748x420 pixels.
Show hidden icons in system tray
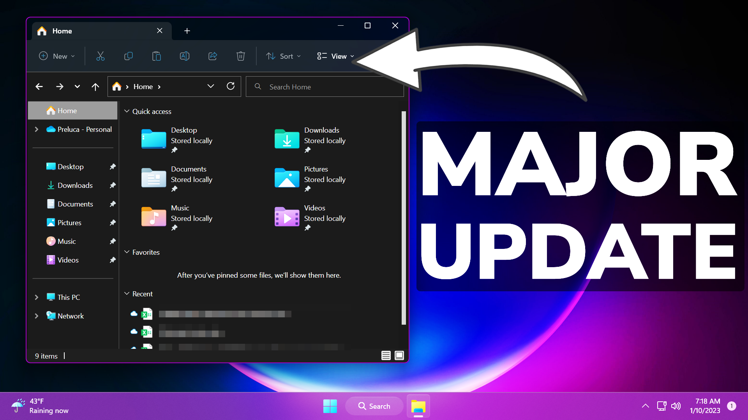click(646, 406)
